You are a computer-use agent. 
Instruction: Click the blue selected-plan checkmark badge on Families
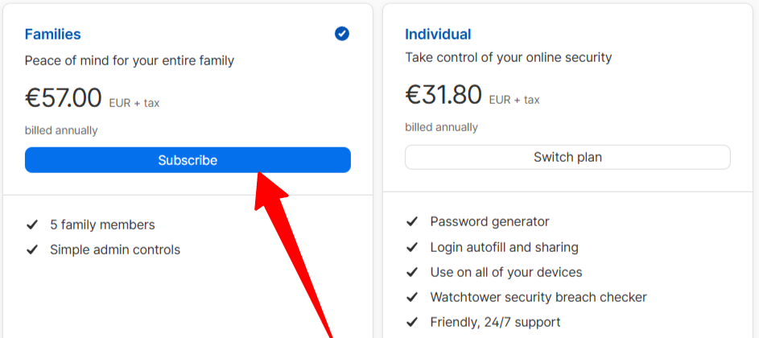342,34
